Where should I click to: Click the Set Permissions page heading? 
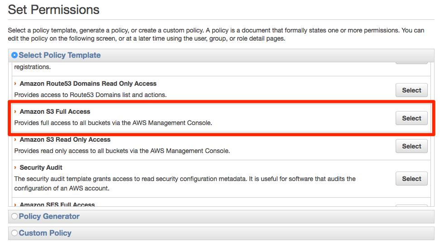[53, 9]
